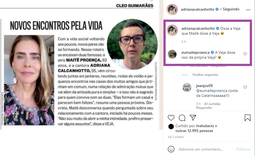Open maludacio profile from liked-by line
255x156 pixels.
coord(205,126)
